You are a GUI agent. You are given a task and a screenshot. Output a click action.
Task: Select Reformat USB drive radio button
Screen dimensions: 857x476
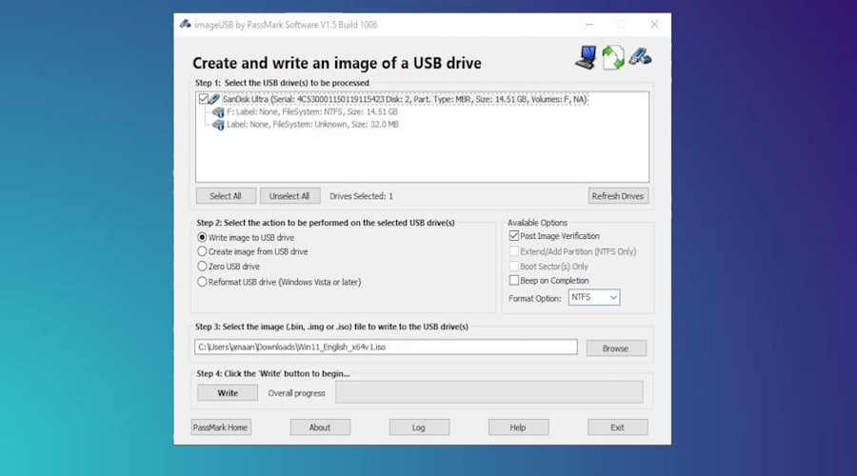[x=202, y=282]
